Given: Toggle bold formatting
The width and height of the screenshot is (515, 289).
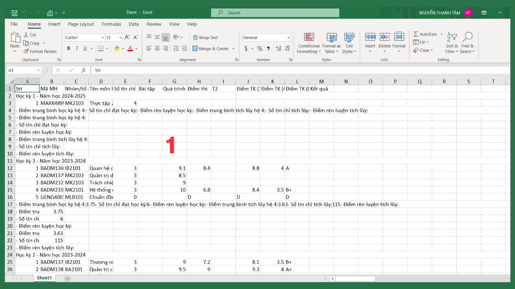Looking at the screenshot, I should pyautogui.click(x=68, y=48).
